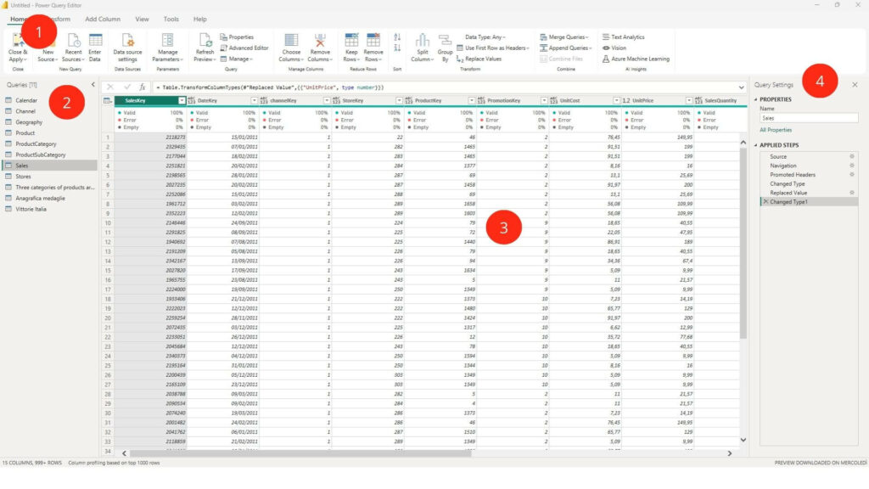Screen dimensions: 869x489
Task: Click the Enter Data icon
Action: coord(95,41)
